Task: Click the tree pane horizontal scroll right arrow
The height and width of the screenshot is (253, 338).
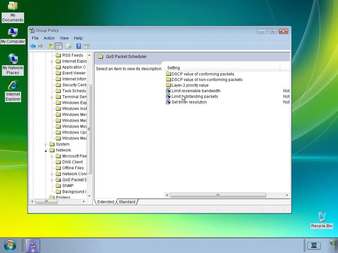Action: (x=84, y=202)
